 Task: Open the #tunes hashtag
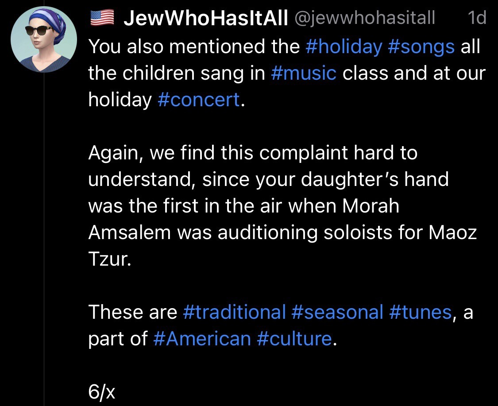(421, 312)
